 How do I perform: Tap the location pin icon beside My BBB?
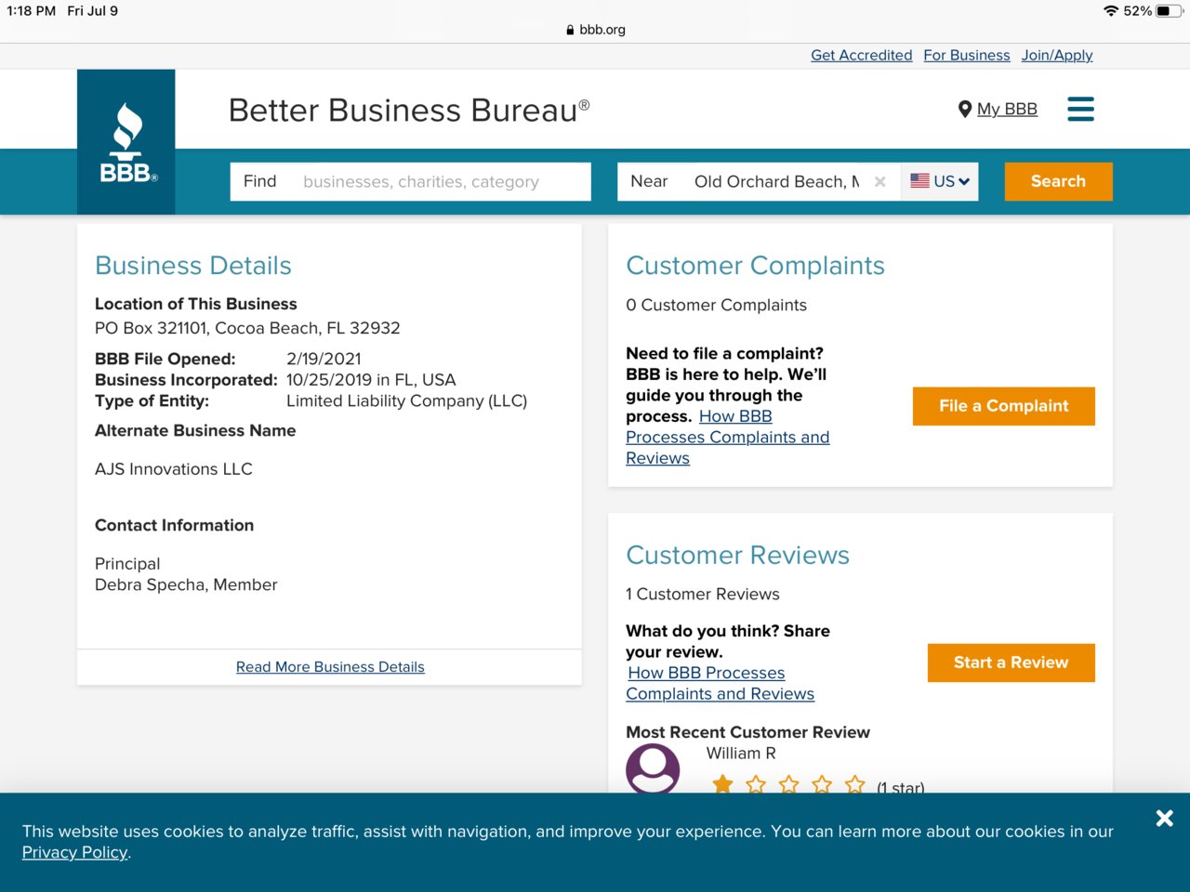click(x=965, y=110)
